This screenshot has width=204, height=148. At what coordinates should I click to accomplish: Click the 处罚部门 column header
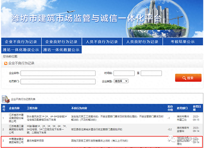tap(182, 108)
